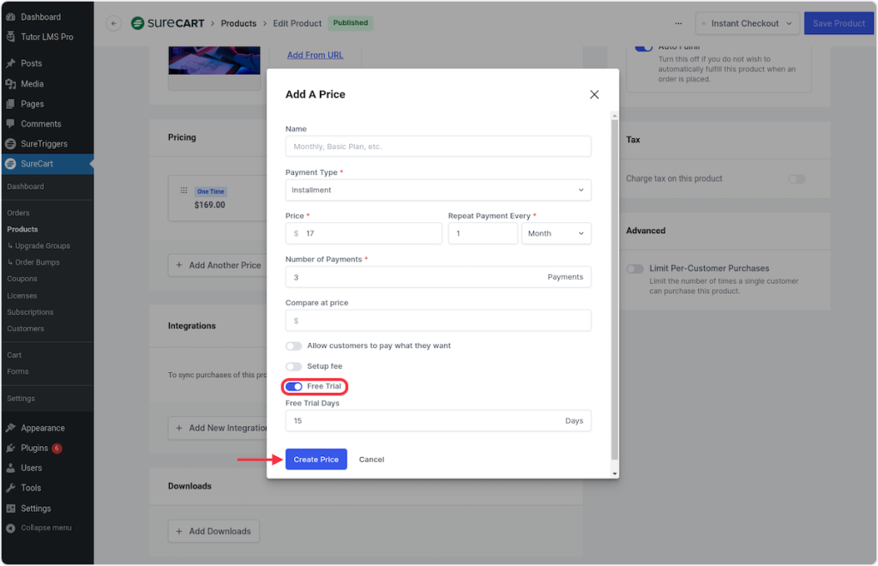
Task: Expand the Instant Checkout dropdown
Action: [747, 23]
